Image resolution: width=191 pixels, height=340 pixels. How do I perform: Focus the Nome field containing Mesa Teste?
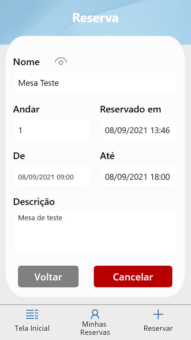point(95,83)
